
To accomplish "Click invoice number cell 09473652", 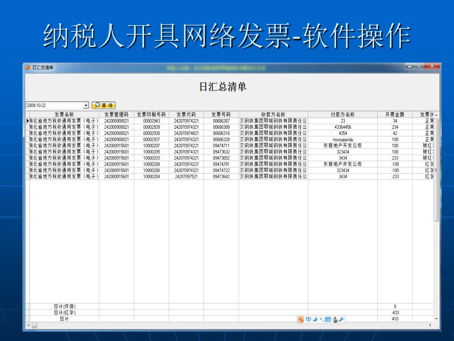I will (221, 158).
